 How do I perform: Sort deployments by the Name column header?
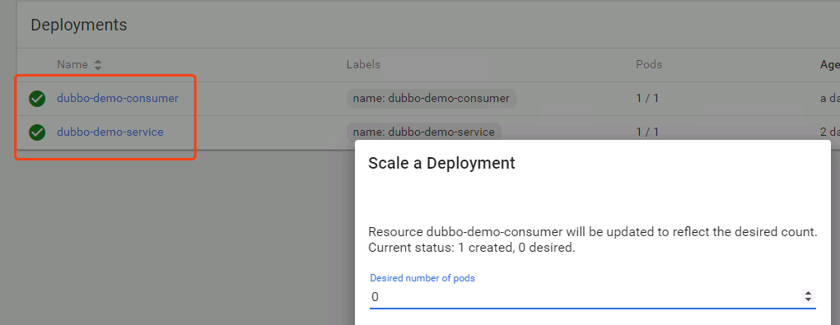pyautogui.click(x=72, y=65)
